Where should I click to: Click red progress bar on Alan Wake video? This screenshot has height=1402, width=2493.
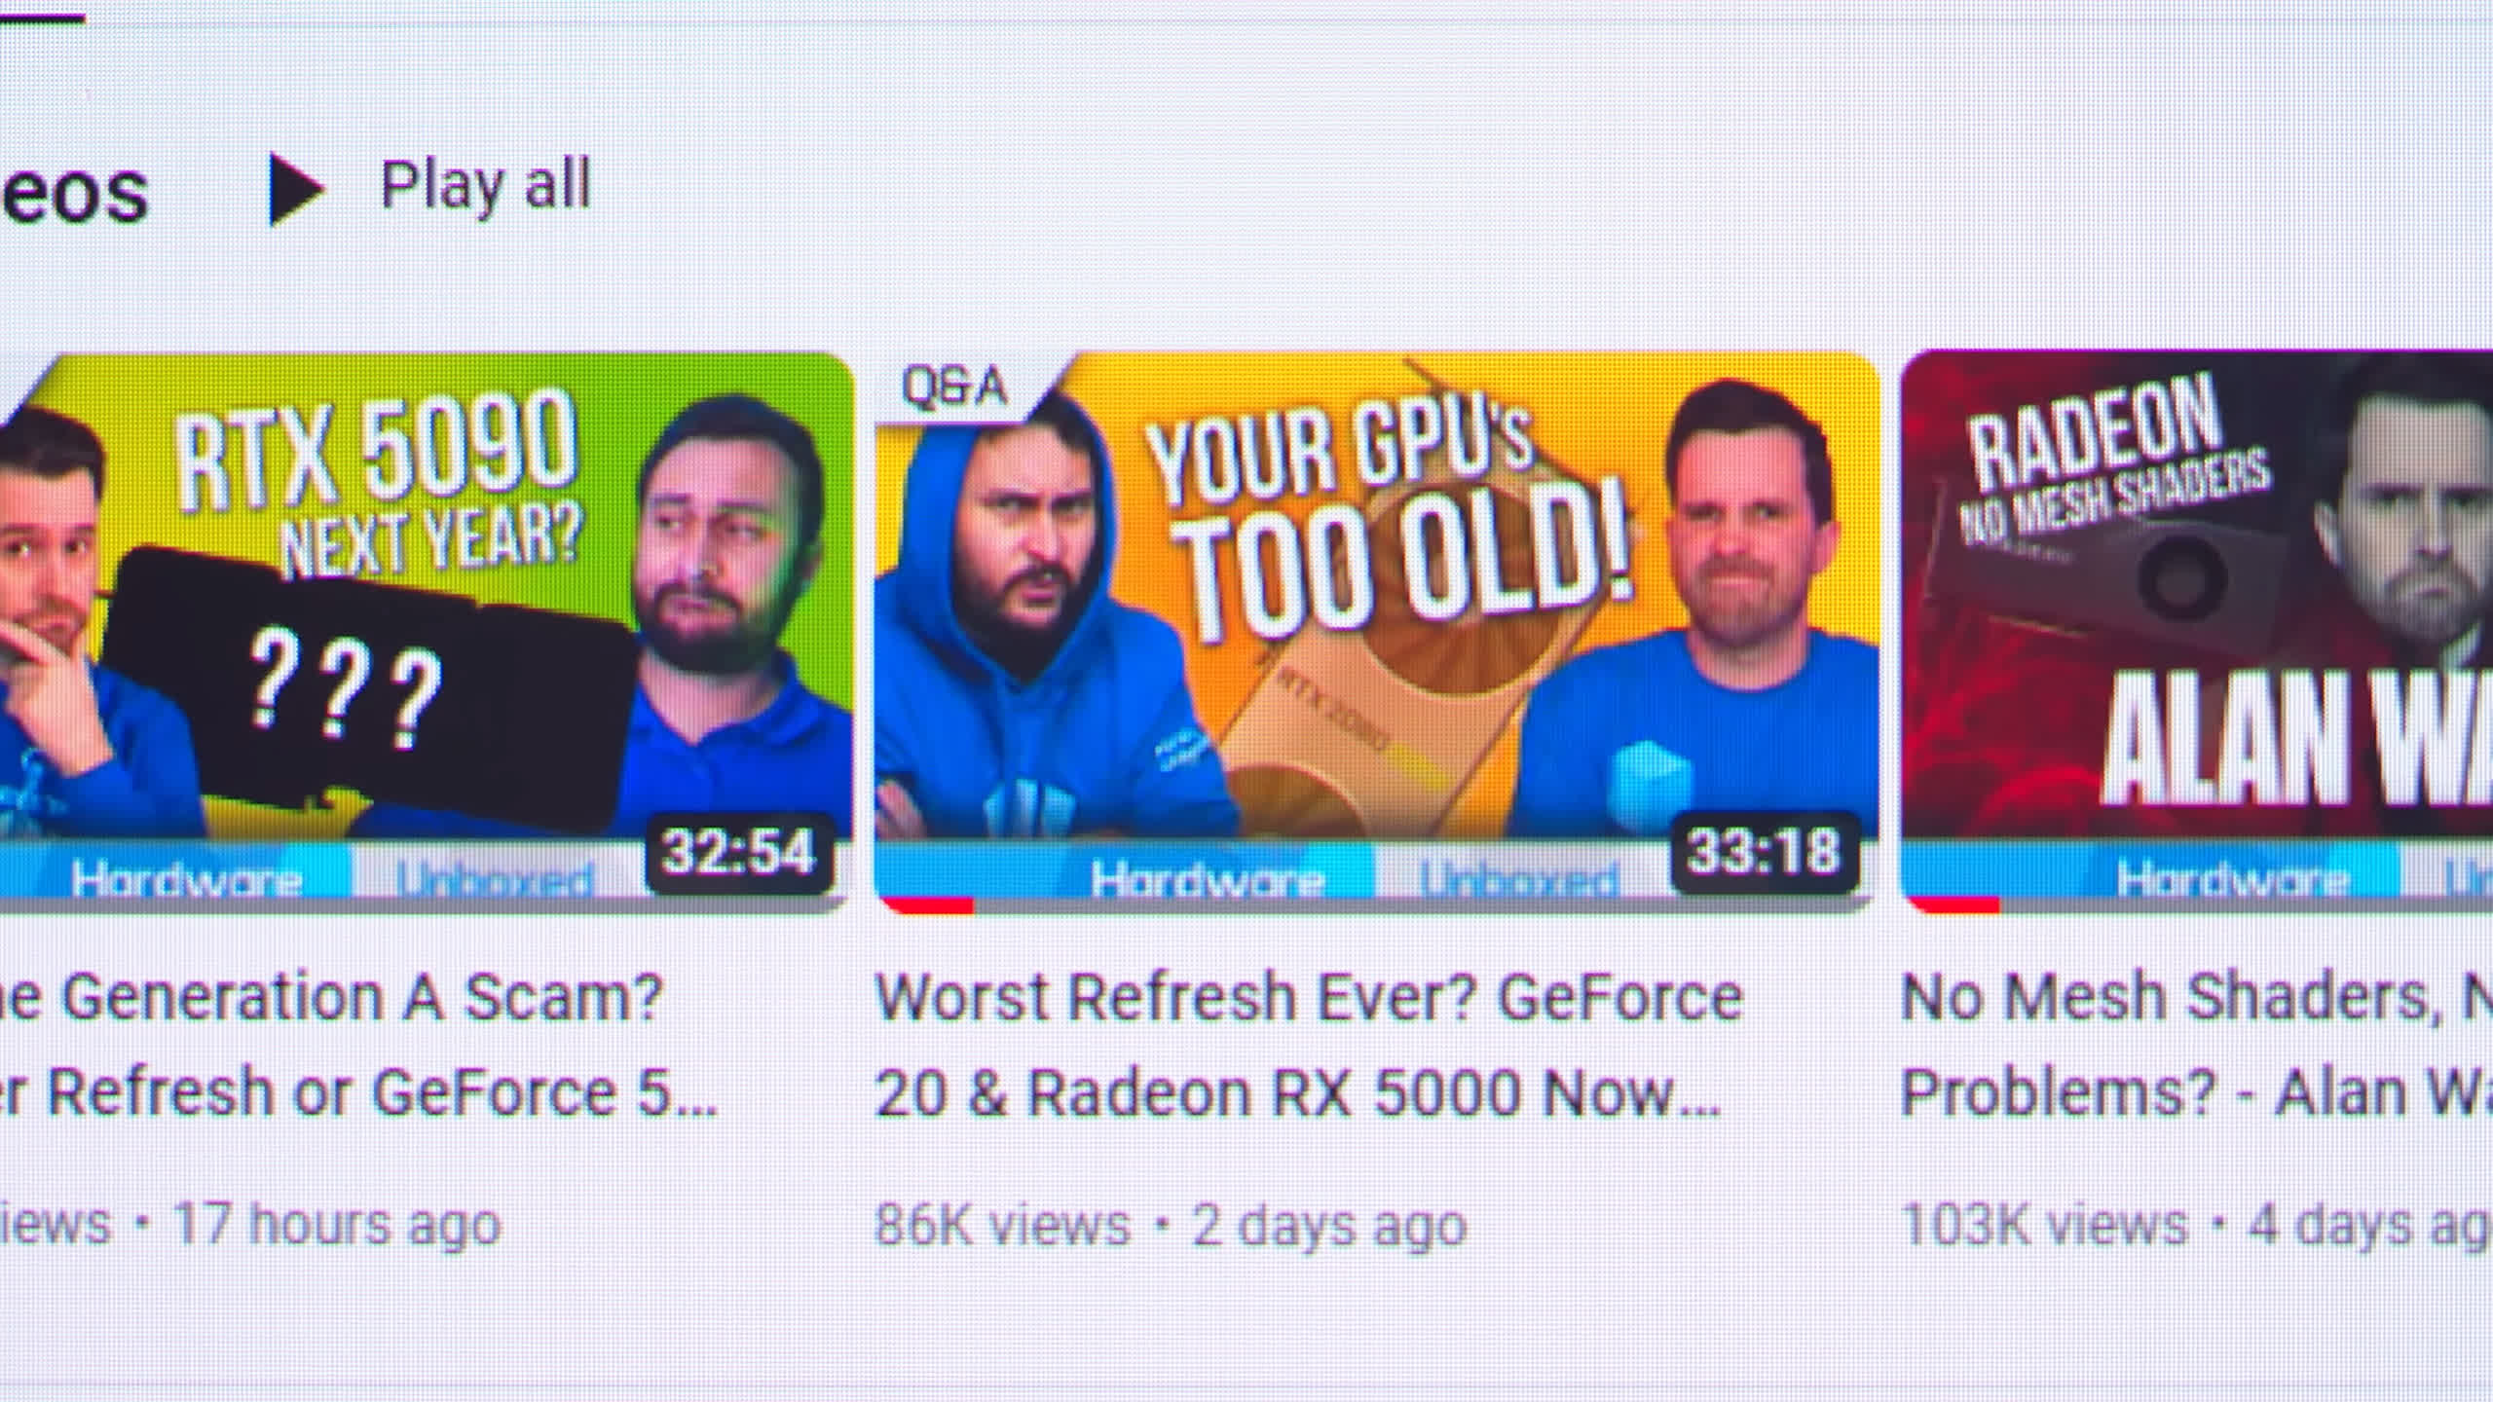coord(1954,905)
